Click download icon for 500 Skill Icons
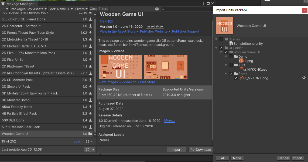Viewport: 308px width, 162px height. [90, 120]
